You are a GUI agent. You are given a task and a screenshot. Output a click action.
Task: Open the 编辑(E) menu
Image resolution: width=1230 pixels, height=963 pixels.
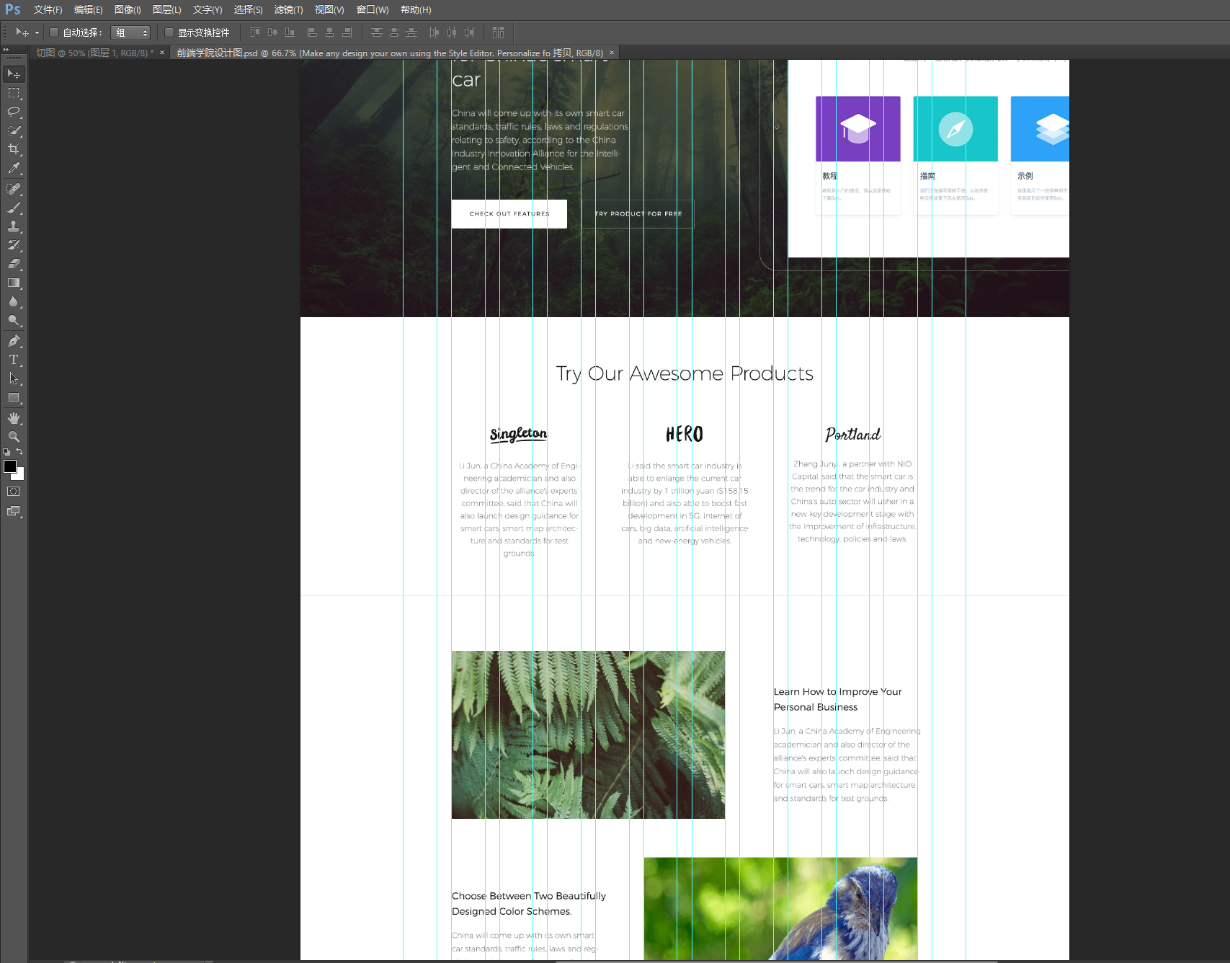pos(88,9)
